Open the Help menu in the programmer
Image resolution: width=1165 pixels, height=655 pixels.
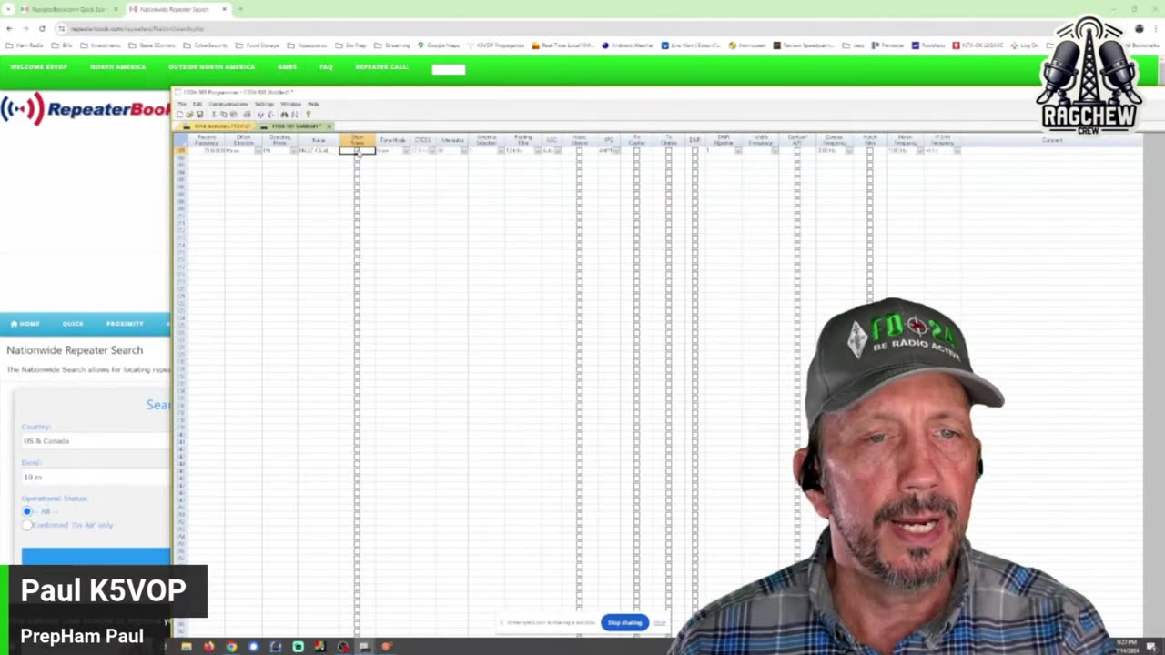[x=313, y=104]
